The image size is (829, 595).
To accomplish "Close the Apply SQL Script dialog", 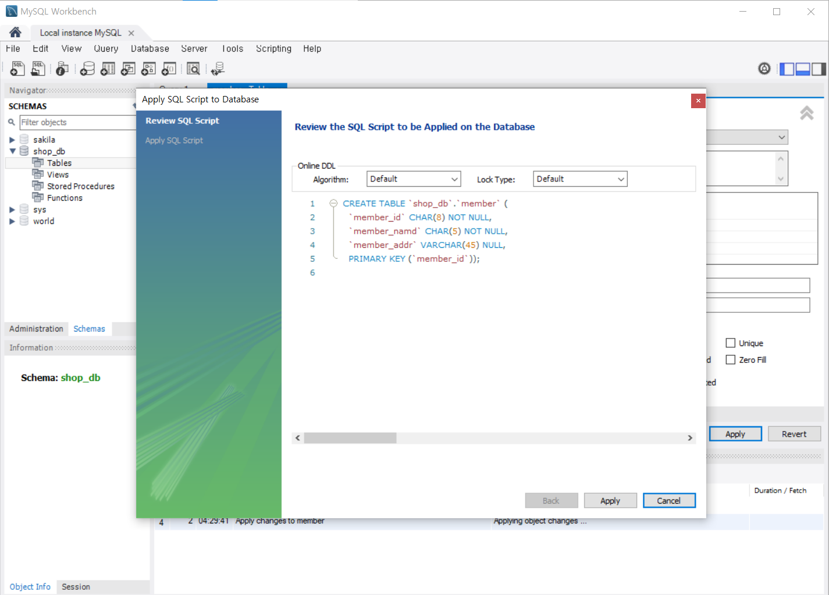I will tap(698, 101).
